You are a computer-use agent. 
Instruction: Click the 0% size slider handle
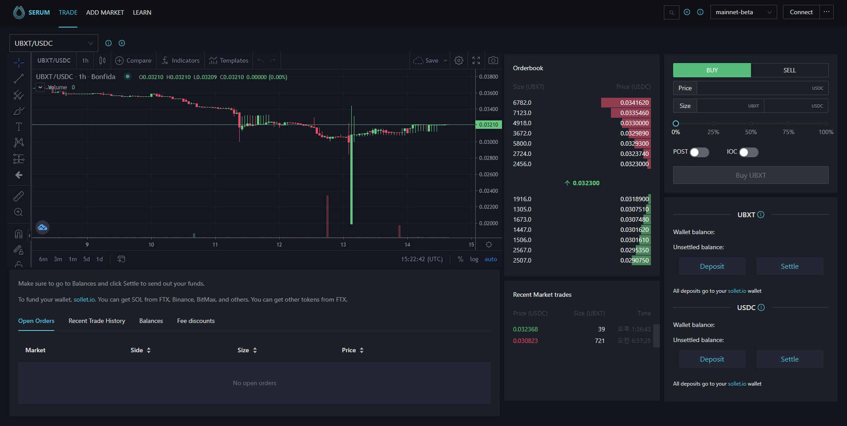pos(676,123)
